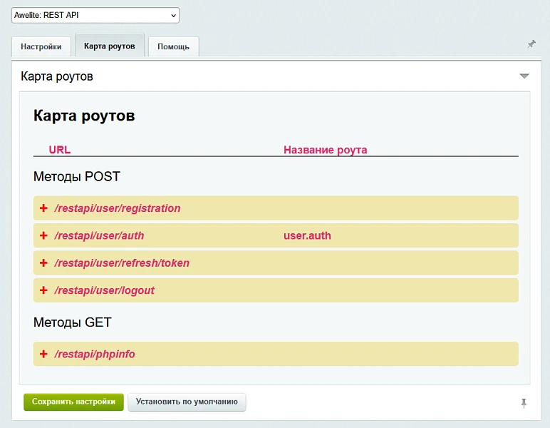
Task: Click the user.auth route name
Action: [307, 235]
